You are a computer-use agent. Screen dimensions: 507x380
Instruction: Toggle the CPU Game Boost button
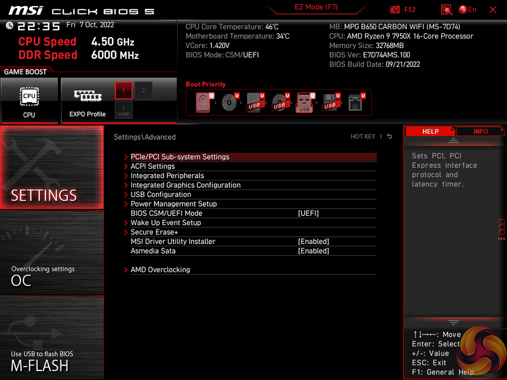pos(29,101)
